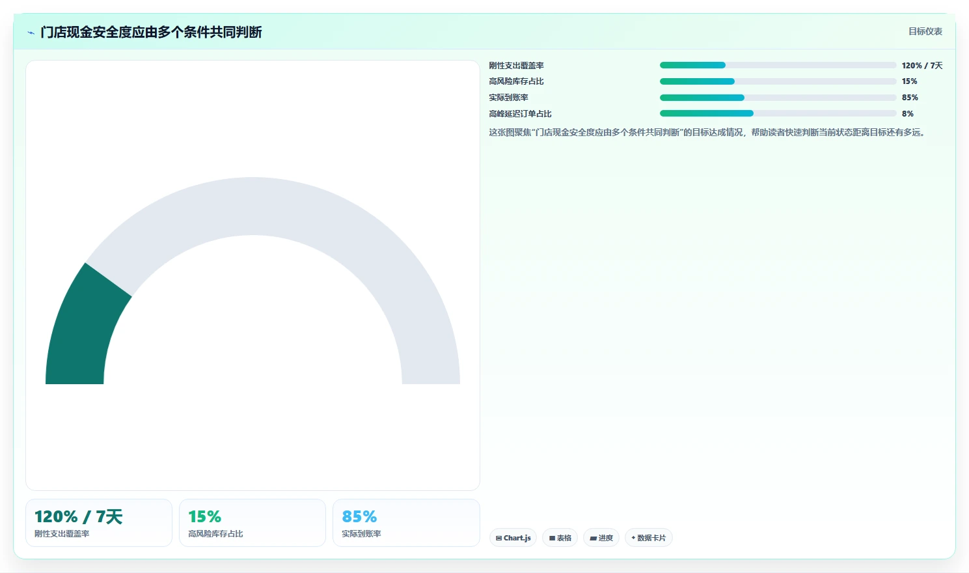The height and width of the screenshot is (573, 969).
Task: Click the 120% / 7天 value beside the bar
Action: coord(922,66)
